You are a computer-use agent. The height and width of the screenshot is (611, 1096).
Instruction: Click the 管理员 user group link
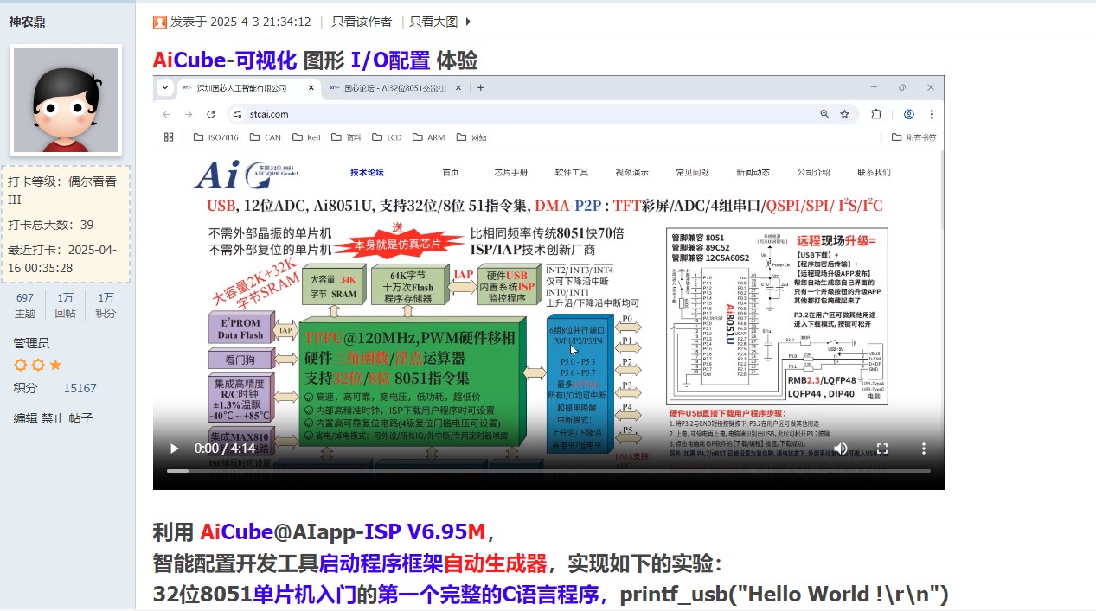pos(31,343)
